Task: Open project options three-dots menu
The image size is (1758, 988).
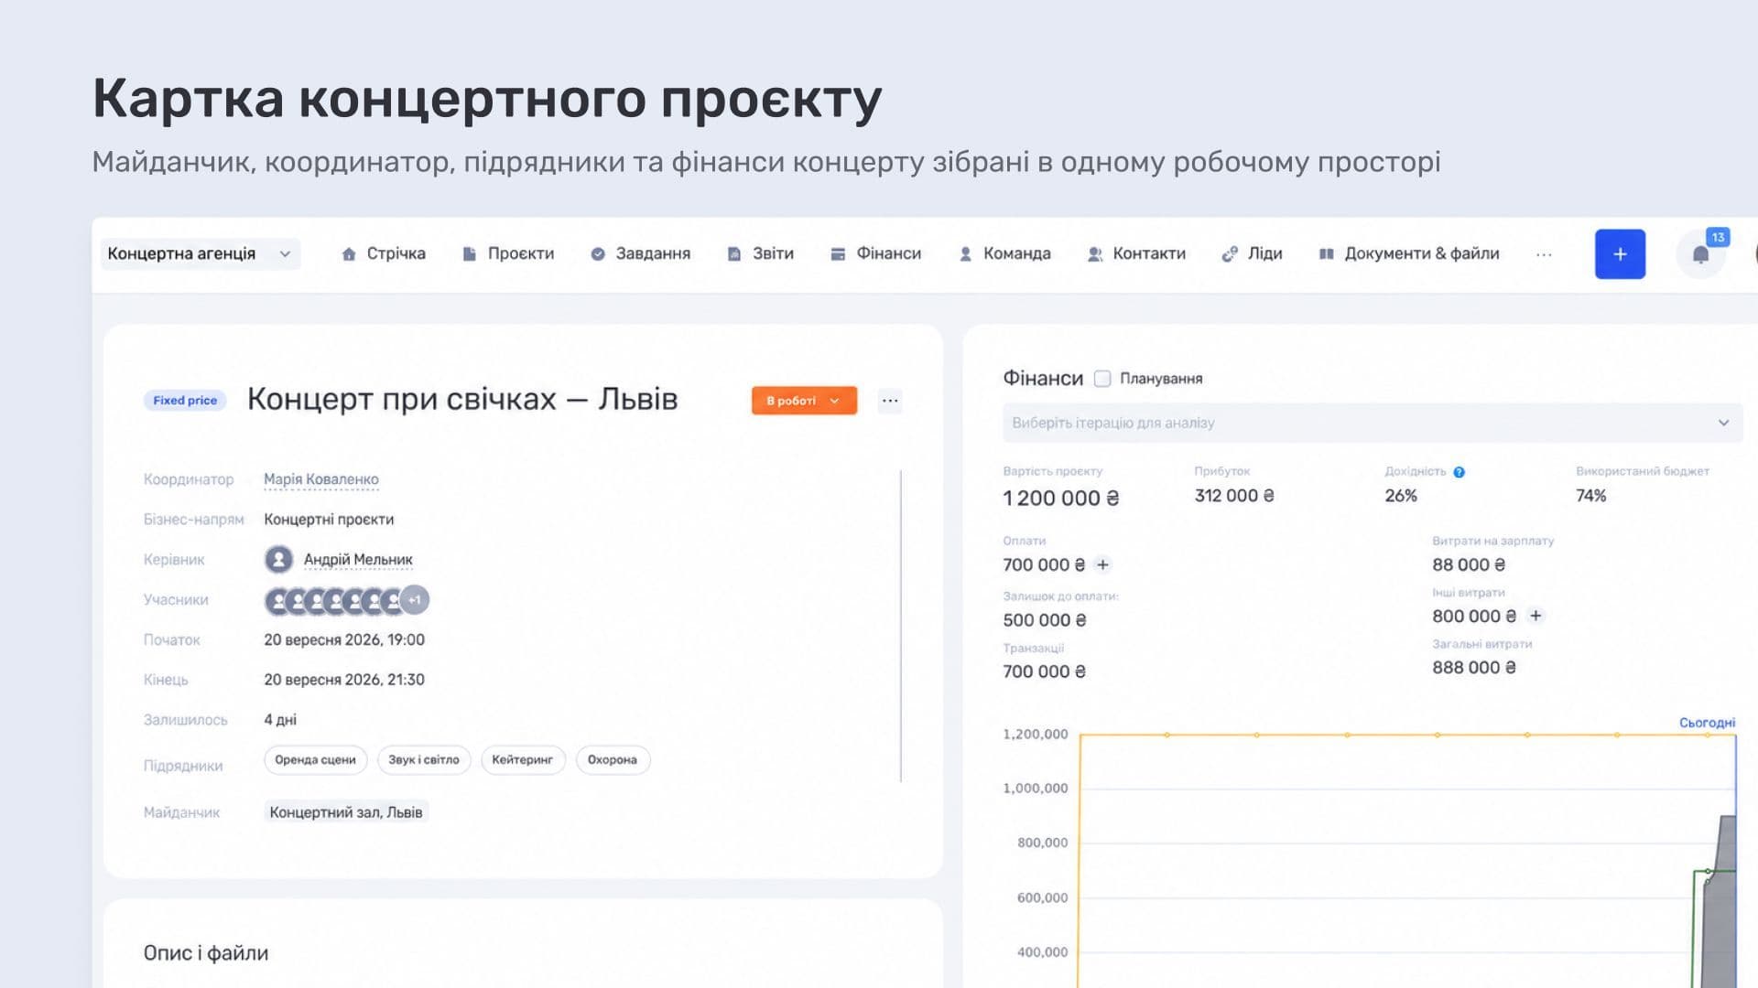Action: pyautogui.click(x=890, y=401)
